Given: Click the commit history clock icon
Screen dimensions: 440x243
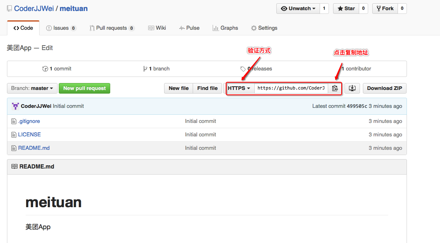Looking at the screenshot, I should pos(45,69).
